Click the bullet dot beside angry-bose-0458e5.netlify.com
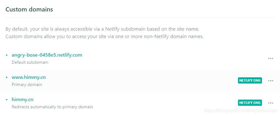 click(7, 55)
